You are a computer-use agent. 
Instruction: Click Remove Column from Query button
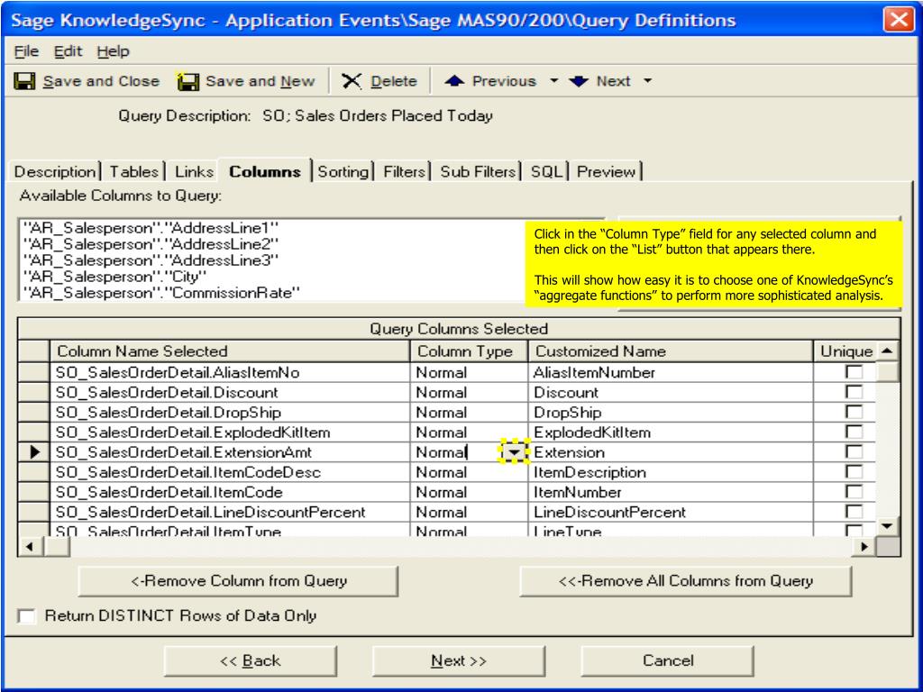(x=238, y=581)
